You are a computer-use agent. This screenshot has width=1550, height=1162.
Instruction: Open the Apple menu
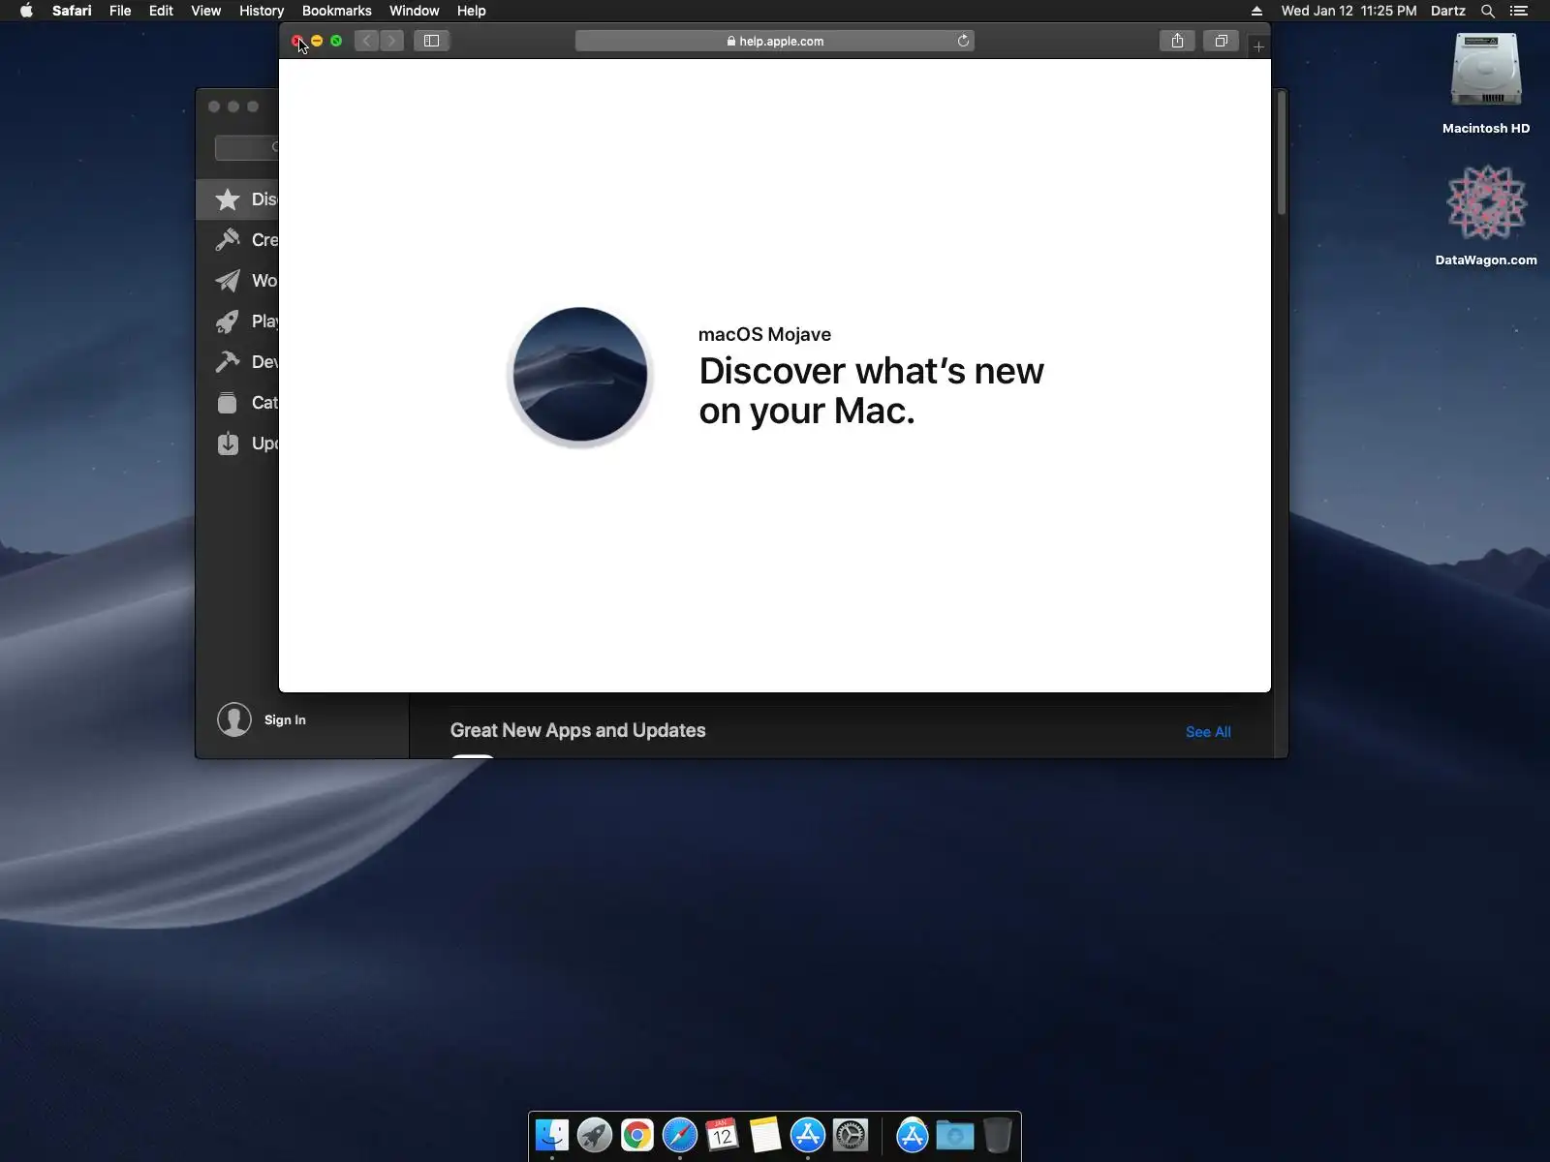26,11
